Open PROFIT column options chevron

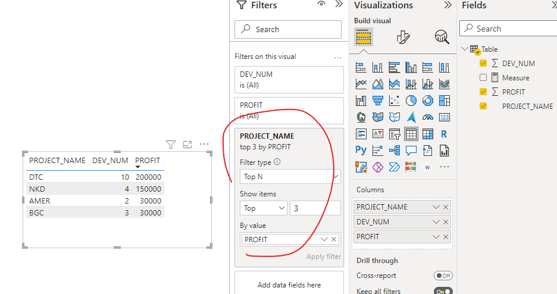pos(436,237)
